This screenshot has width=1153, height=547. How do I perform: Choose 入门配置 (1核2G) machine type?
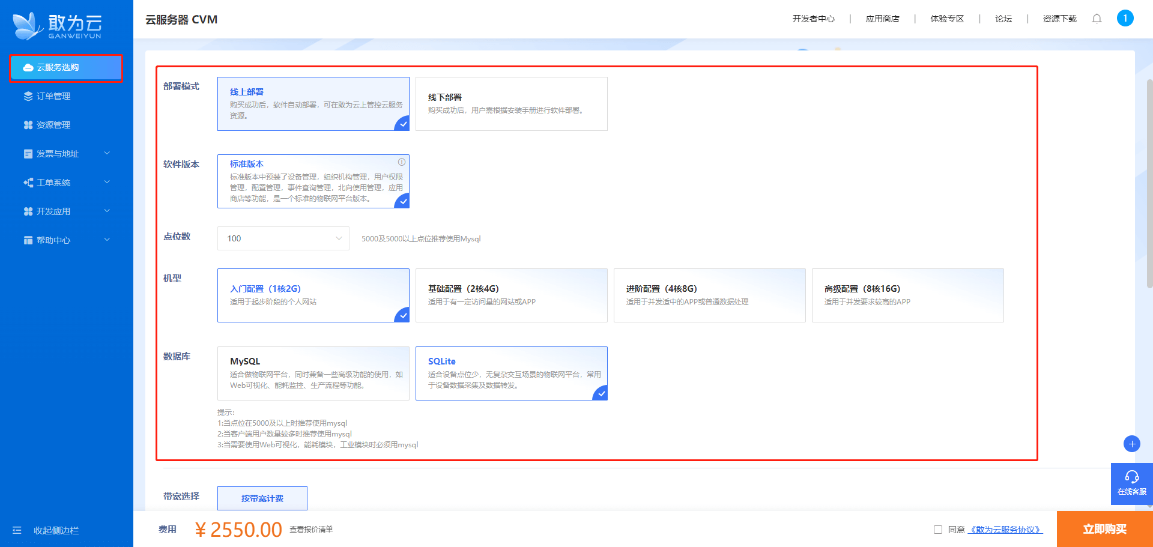(x=313, y=295)
